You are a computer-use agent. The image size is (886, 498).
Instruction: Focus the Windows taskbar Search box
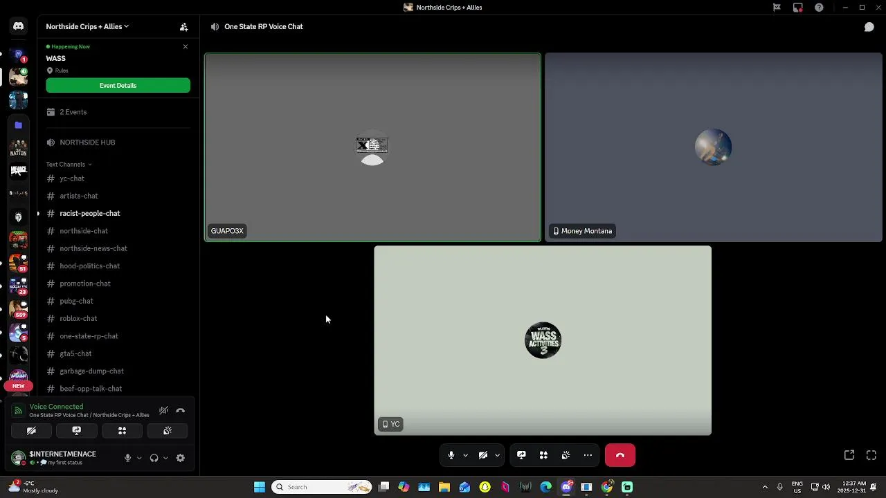coord(322,487)
